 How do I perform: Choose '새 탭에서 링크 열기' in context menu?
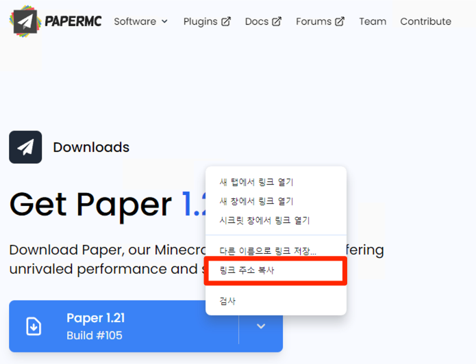[x=276, y=182]
